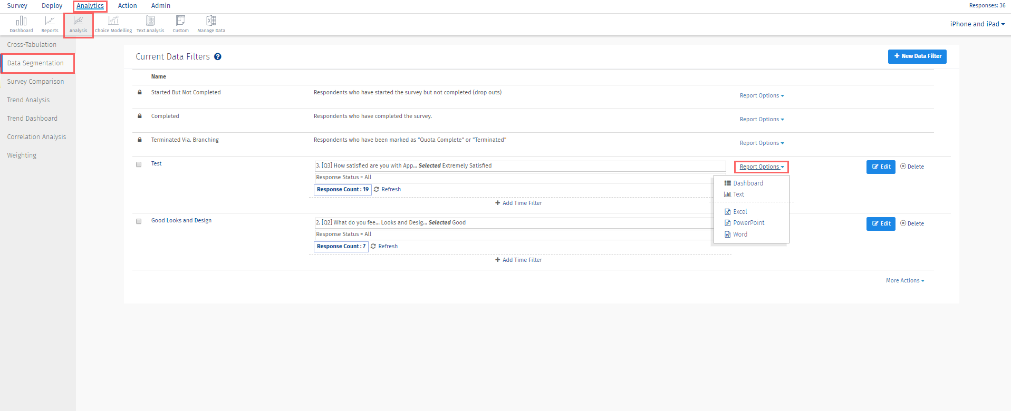
Task: Export report to Excel
Action: point(736,211)
